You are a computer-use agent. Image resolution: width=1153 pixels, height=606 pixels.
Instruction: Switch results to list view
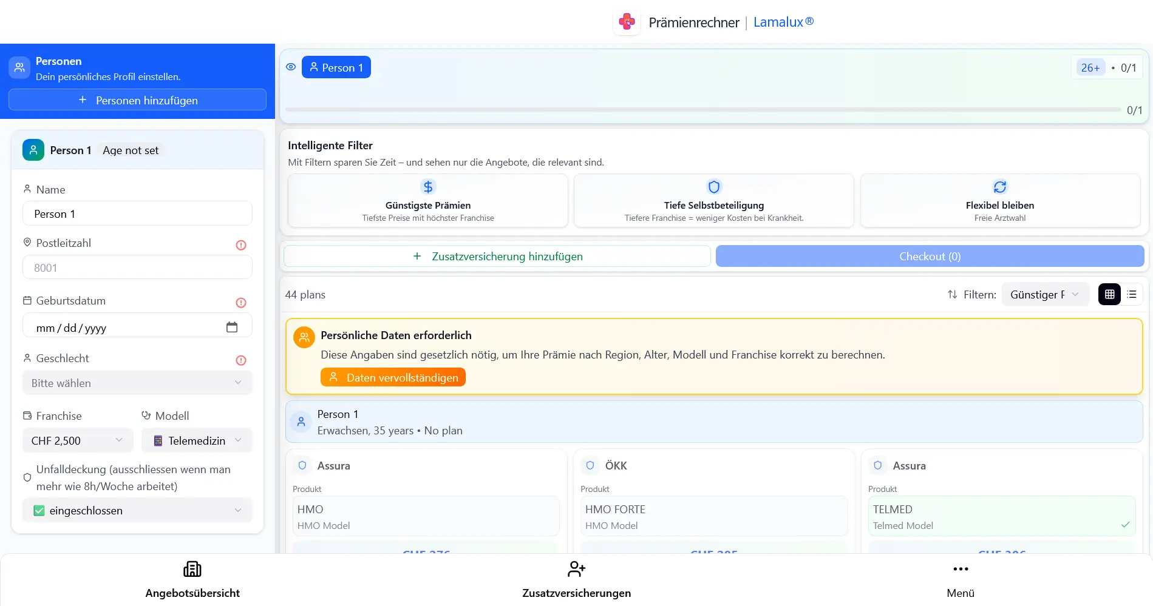[1132, 294]
